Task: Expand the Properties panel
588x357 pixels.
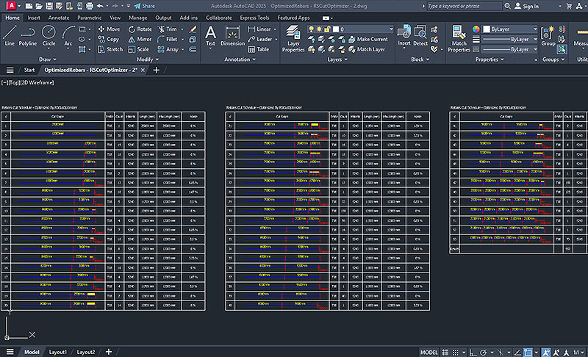Action: [x=490, y=59]
